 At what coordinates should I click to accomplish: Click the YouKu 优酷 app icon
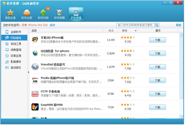tap(35, 80)
